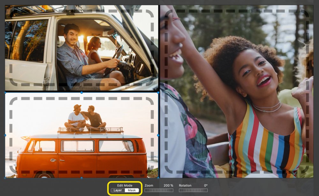Click the 200 % zoom value
Screen dimensions: 319x196
(168, 185)
